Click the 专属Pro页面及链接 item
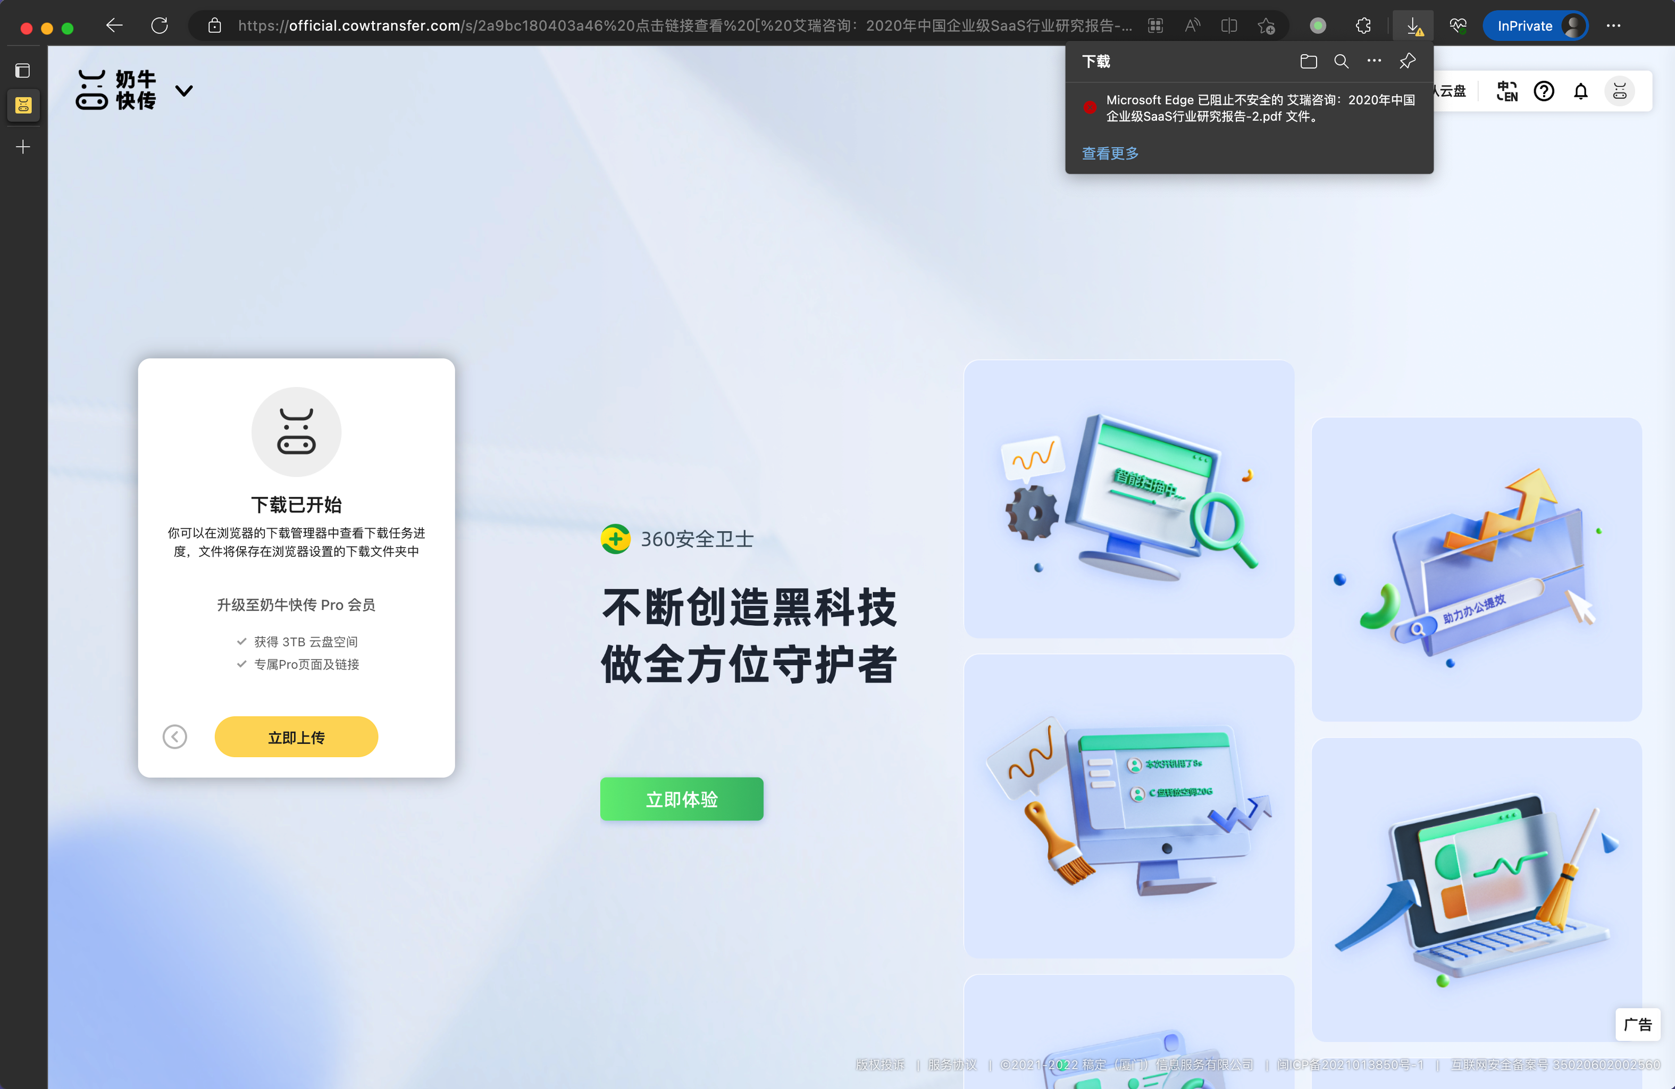This screenshot has height=1089, width=1675. coord(306,664)
